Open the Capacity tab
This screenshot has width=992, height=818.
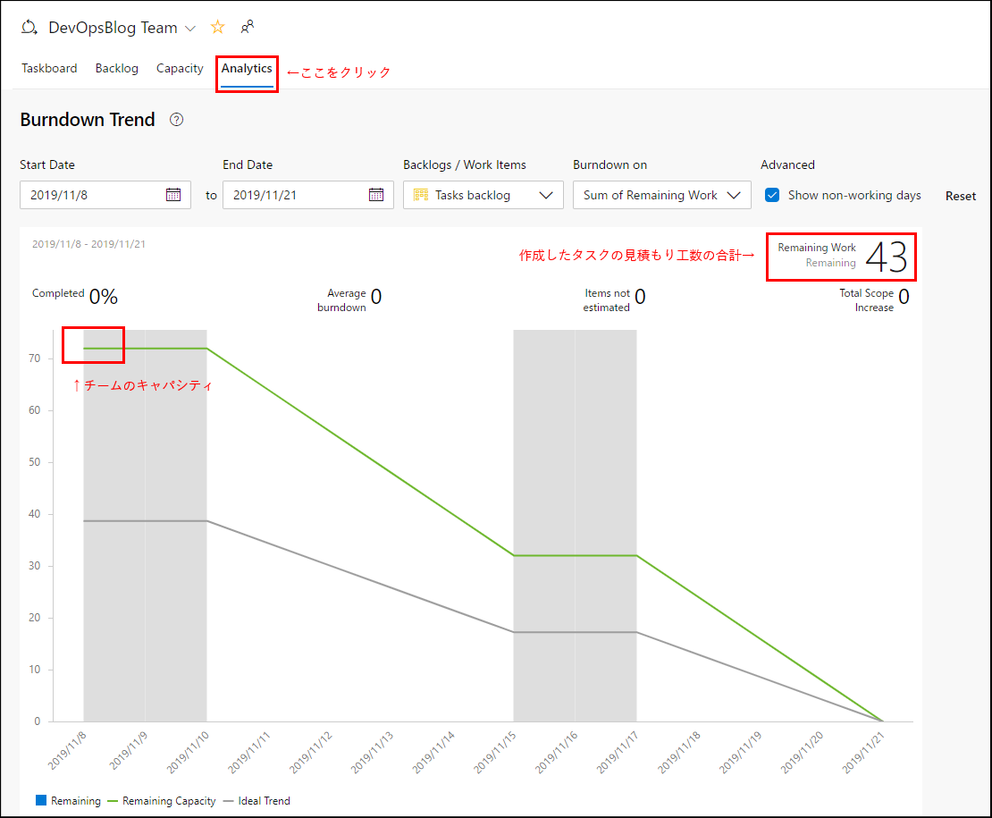(x=180, y=68)
